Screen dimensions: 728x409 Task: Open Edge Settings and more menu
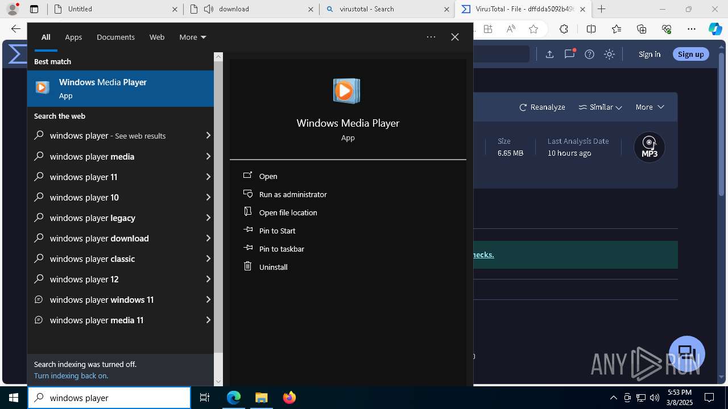click(x=692, y=29)
